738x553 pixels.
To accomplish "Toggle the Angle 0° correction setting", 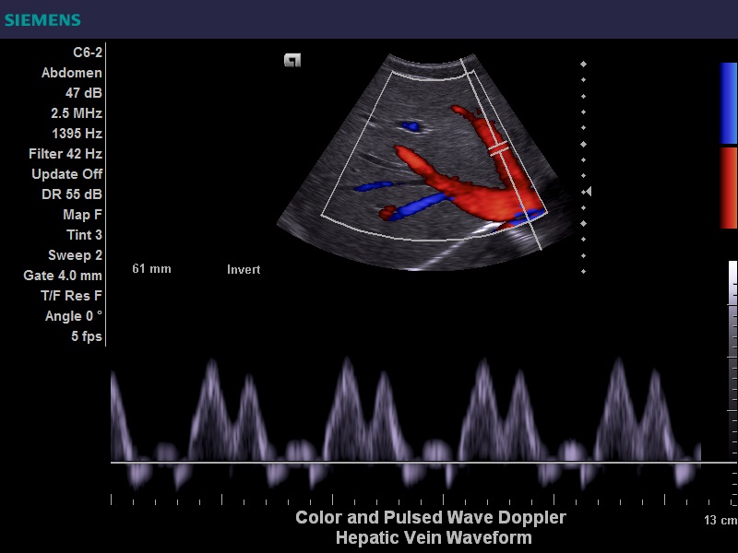I will pyautogui.click(x=73, y=316).
